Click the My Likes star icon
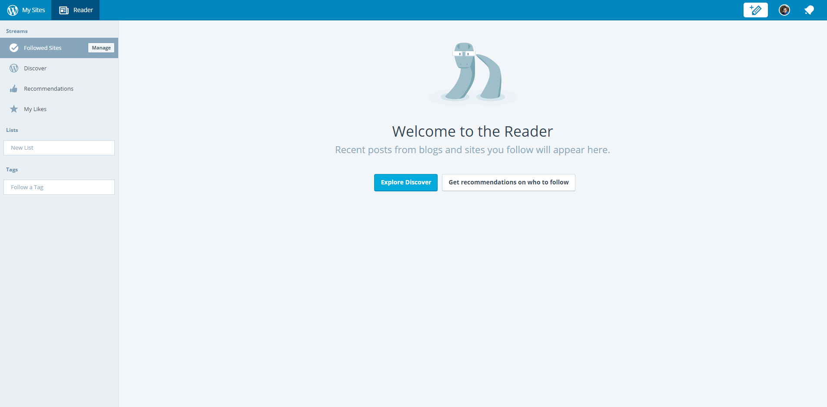Screen dimensions: 827x407 (x=14, y=109)
